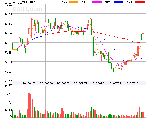
Task: Click the 20180508 date label
Action: point(46,83)
